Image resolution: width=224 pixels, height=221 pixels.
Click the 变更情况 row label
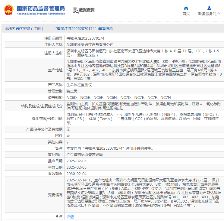pos(55,195)
